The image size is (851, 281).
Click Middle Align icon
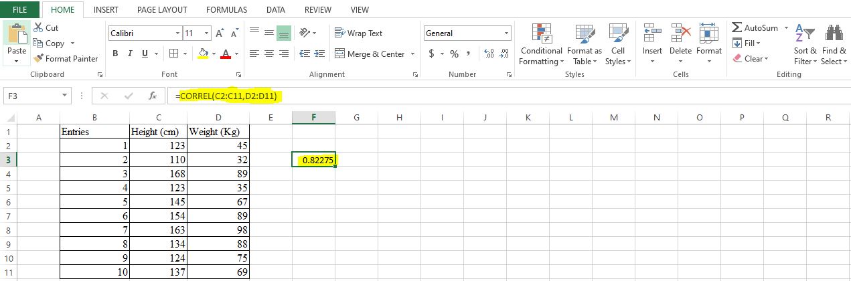pos(268,32)
